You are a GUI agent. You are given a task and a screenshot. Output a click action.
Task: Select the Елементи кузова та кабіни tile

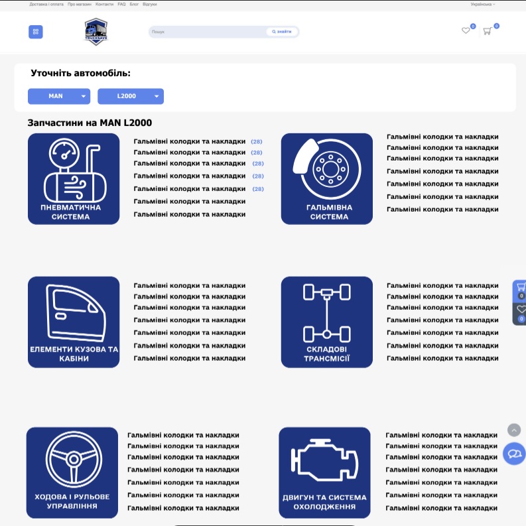click(74, 322)
